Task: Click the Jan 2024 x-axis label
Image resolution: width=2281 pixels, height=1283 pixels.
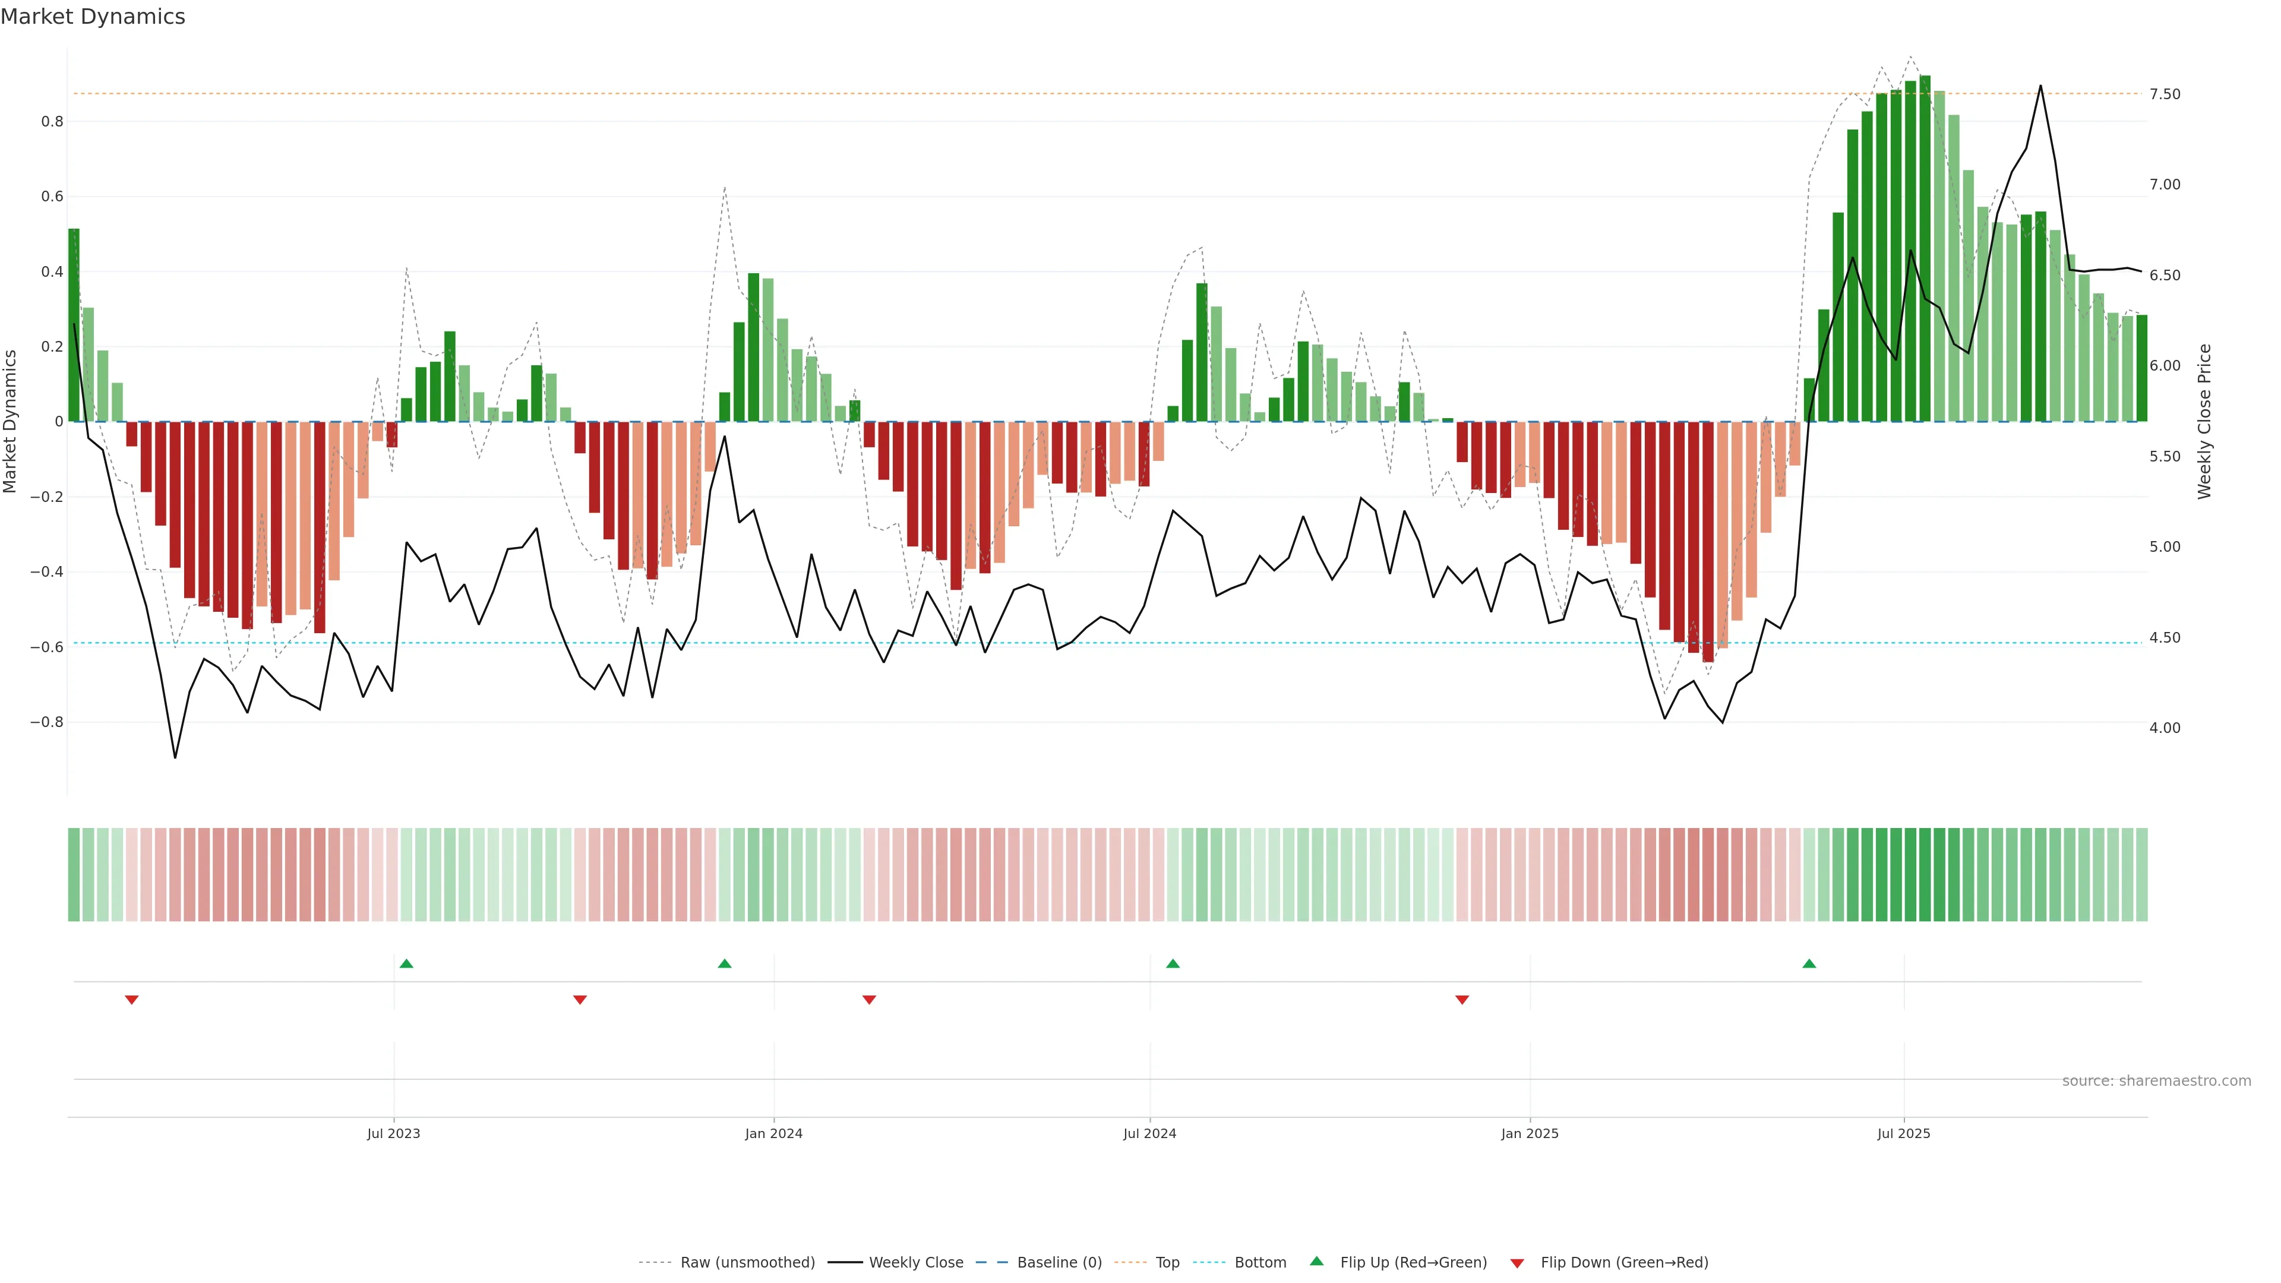Action: (x=773, y=1133)
